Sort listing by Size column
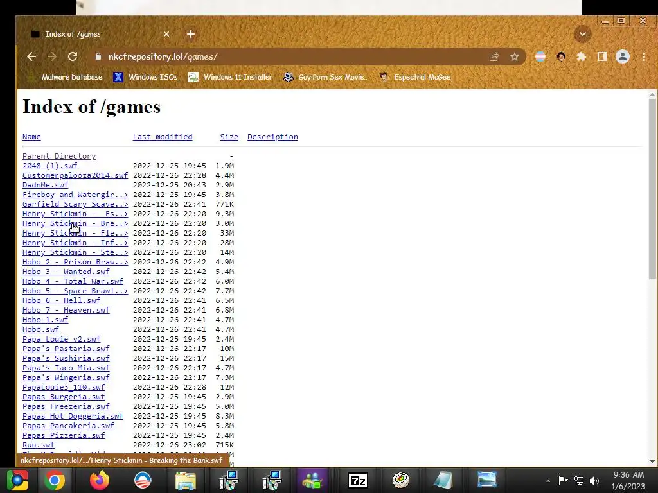The height and width of the screenshot is (493, 658). point(229,137)
